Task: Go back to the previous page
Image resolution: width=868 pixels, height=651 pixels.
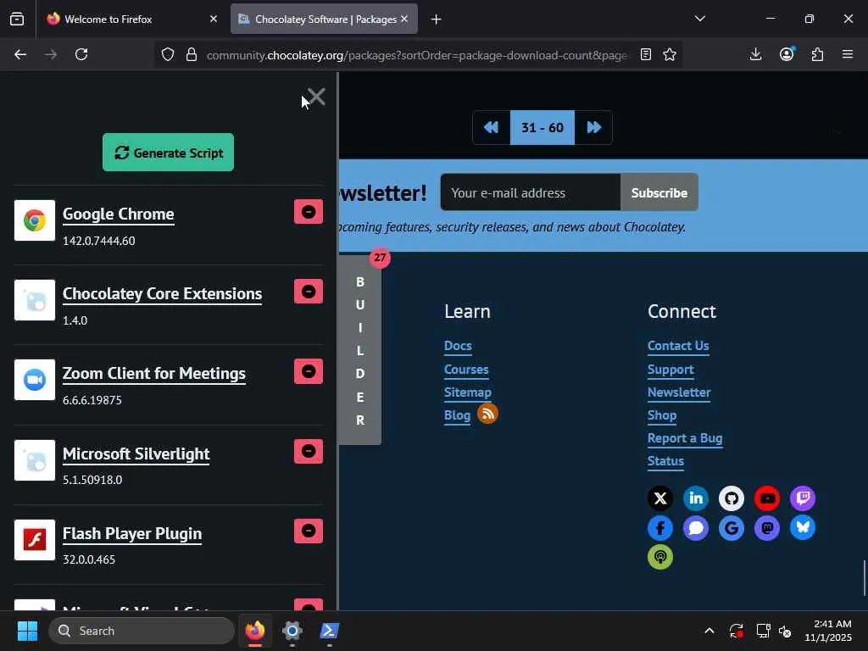Action: (x=20, y=54)
